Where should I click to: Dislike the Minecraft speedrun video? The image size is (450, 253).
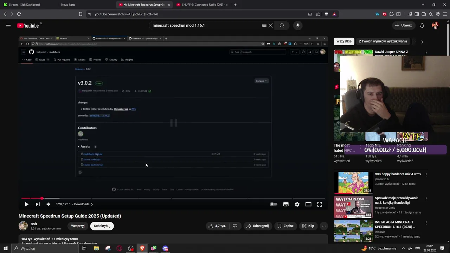(x=235, y=226)
